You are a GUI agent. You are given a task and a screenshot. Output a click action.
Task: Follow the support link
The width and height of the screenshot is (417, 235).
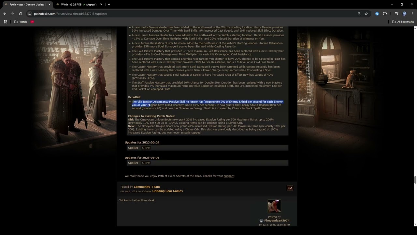coord(229,176)
